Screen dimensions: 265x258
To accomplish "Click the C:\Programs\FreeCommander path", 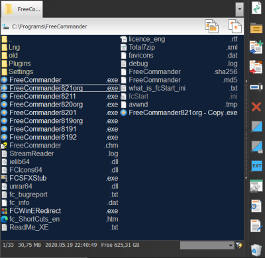I will tap(50, 26).
